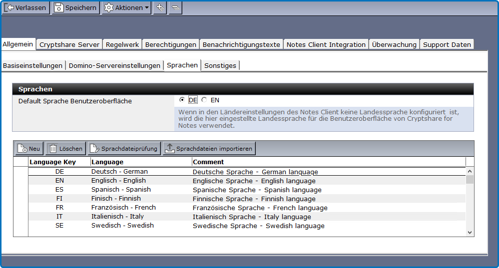Sort by the Language Key column header
Viewport: 499px width, 268px height.
pos(52,162)
